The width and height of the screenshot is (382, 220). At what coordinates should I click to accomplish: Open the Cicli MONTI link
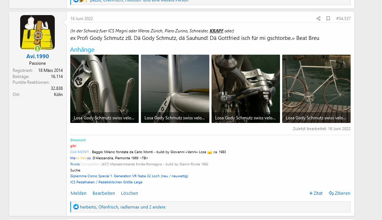[x=79, y=152]
